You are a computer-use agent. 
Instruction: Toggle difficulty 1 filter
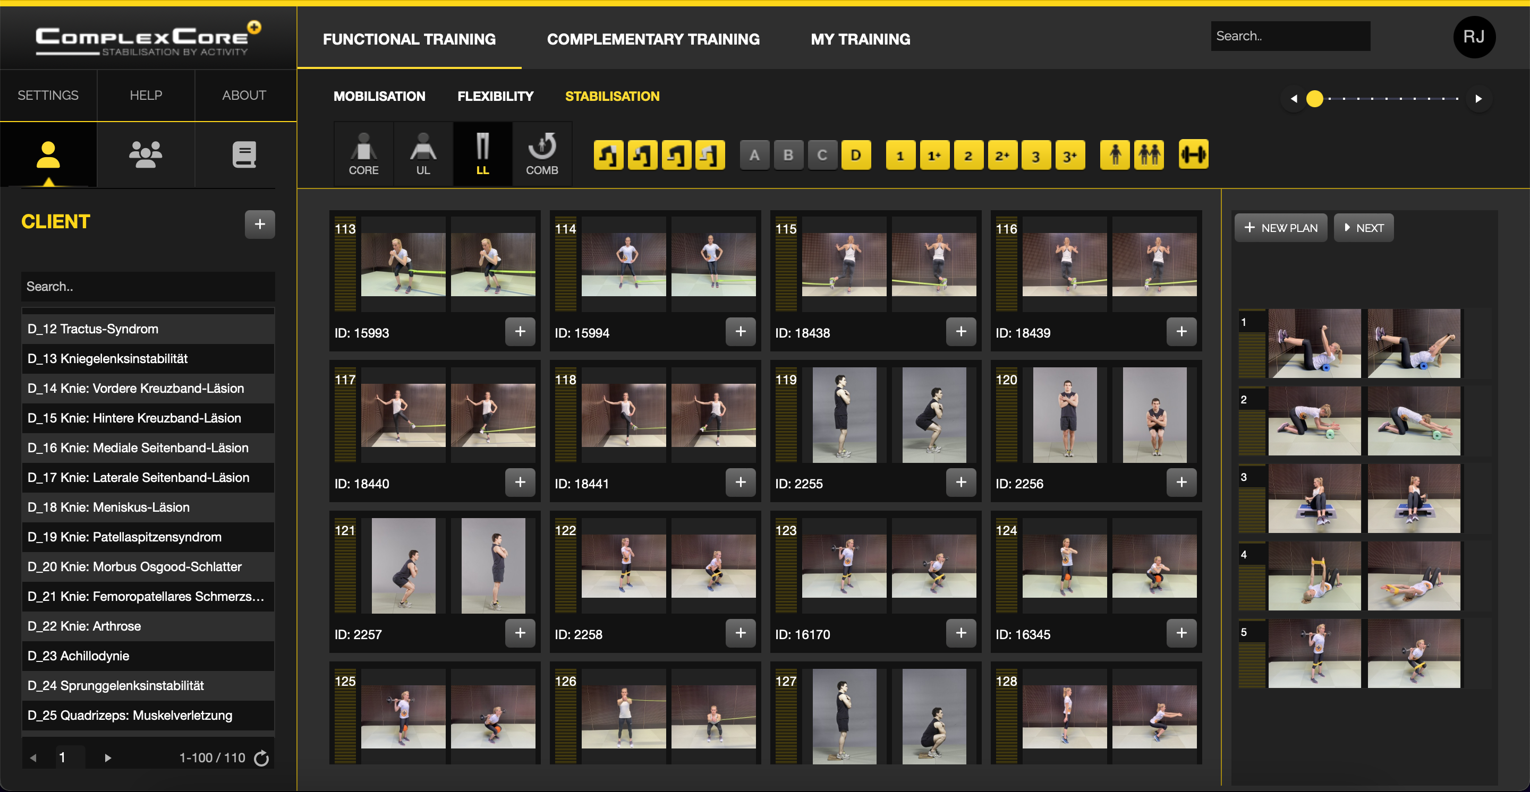tap(900, 156)
